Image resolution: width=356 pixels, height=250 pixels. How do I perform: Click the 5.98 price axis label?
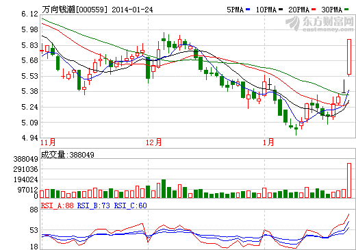pyautogui.click(x=29, y=29)
